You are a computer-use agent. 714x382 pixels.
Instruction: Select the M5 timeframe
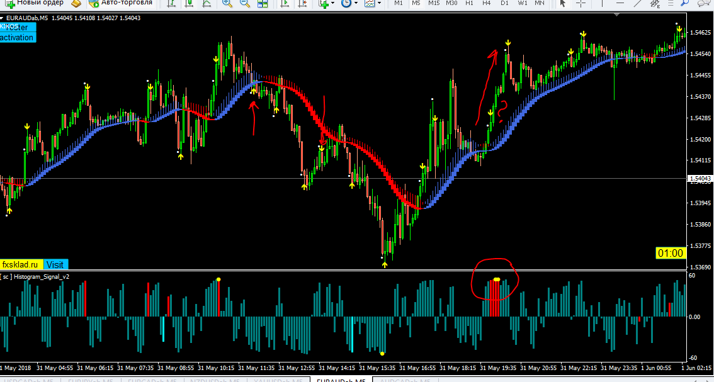click(416, 3)
